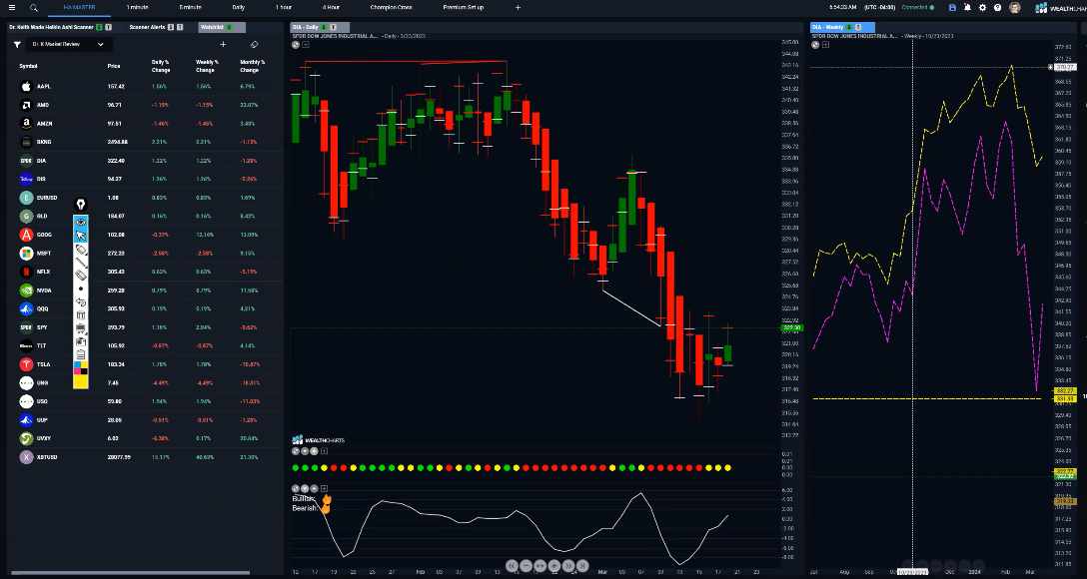This screenshot has width=1087, height=579.
Task: Click the fast forward double-arrow chart control
Action: [x=568, y=565]
